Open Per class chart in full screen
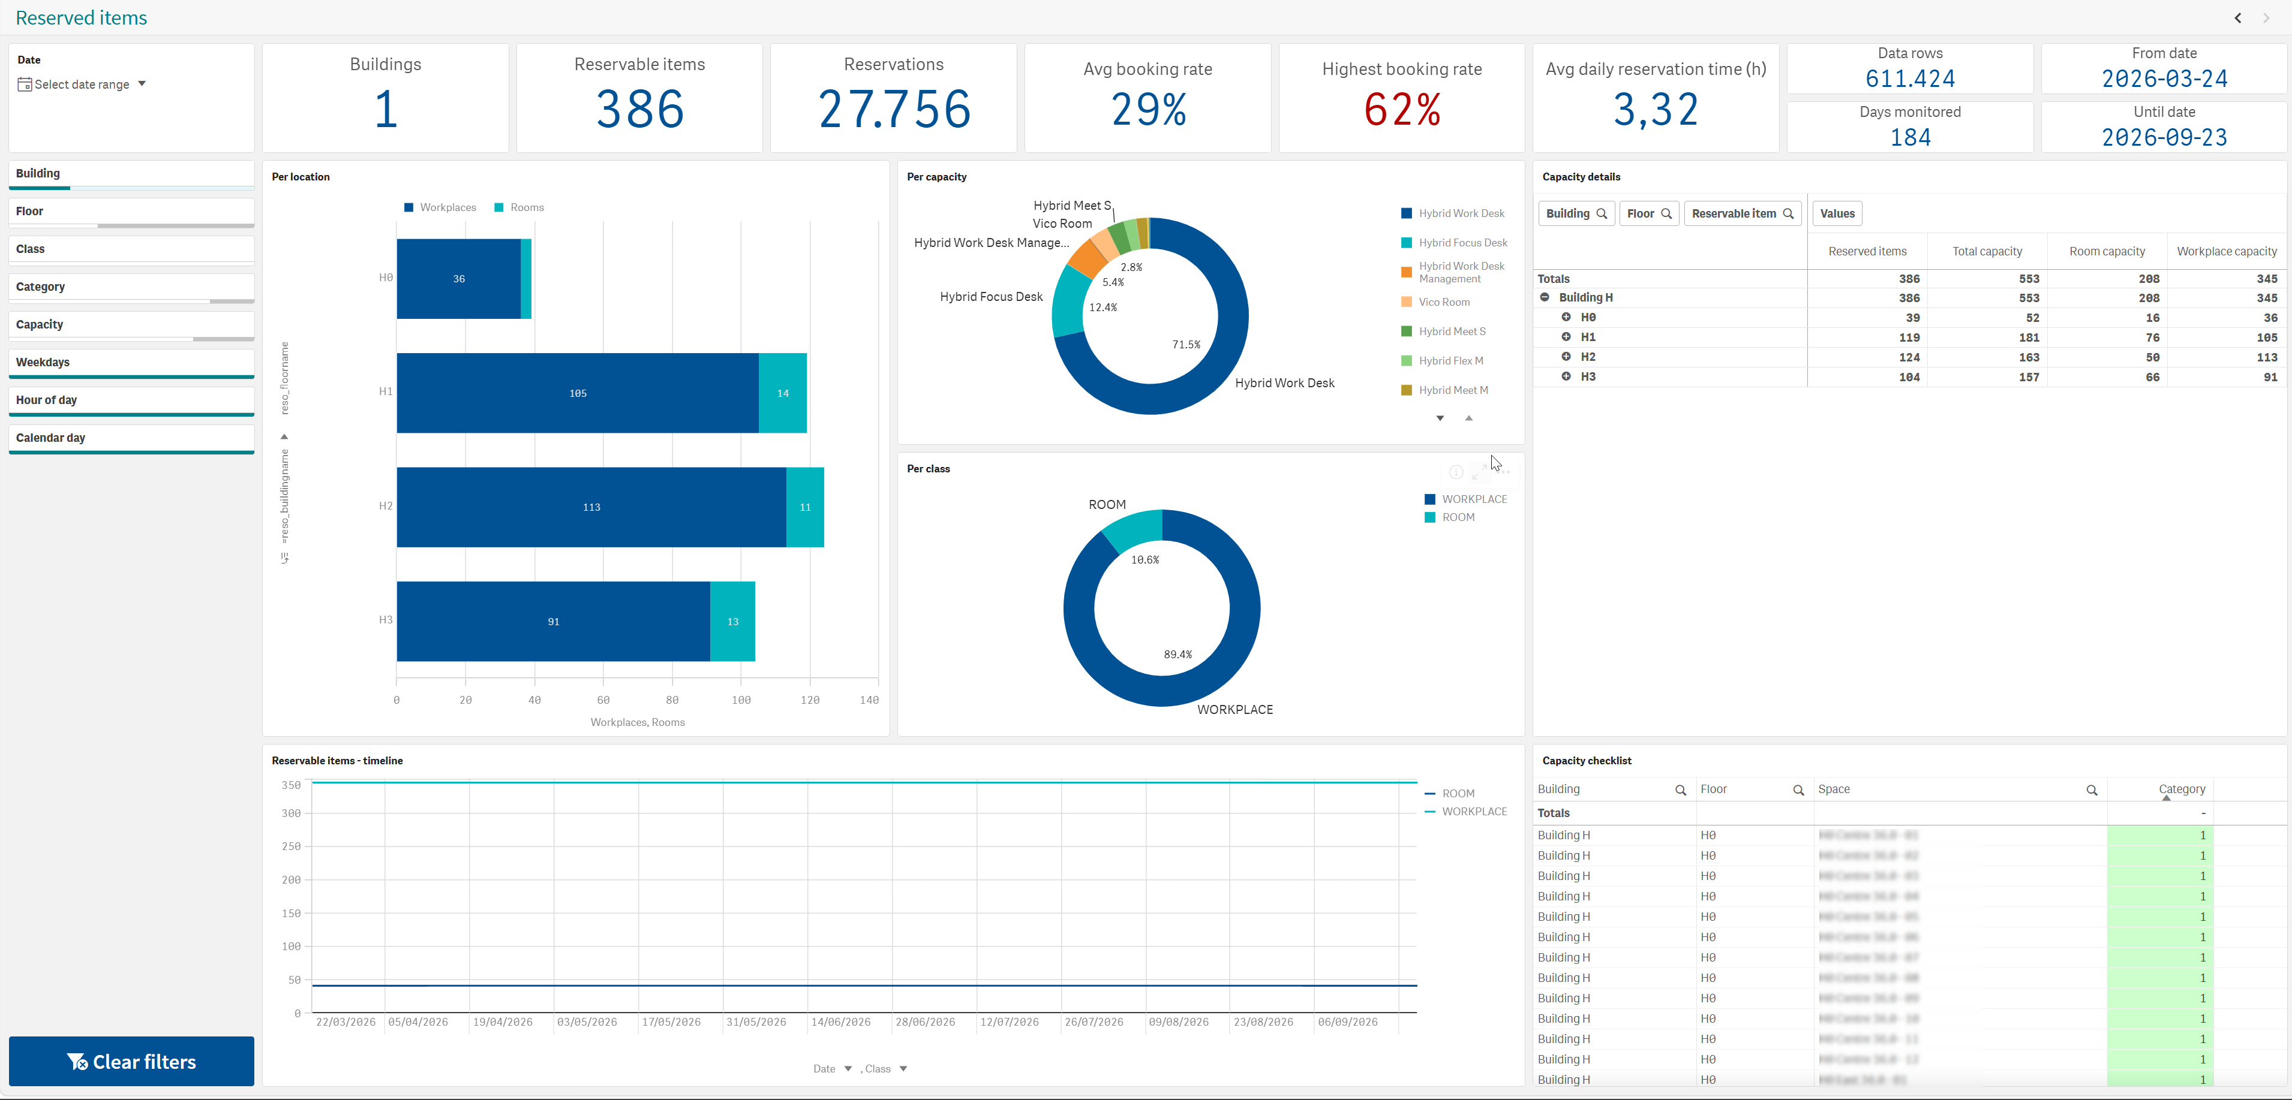The image size is (2292, 1100). [x=1480, y=472]
